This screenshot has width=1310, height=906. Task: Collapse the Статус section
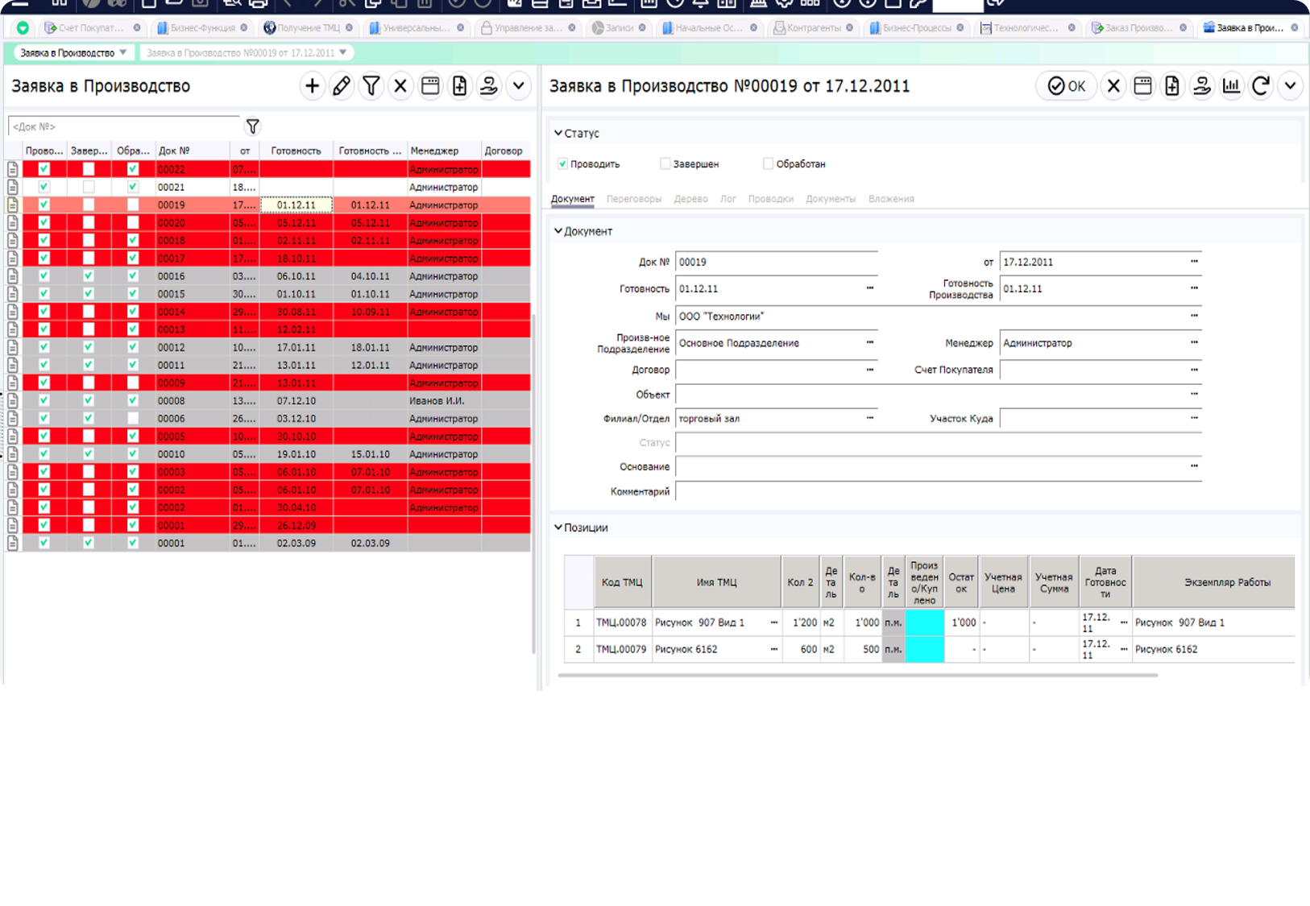[558, 134]
